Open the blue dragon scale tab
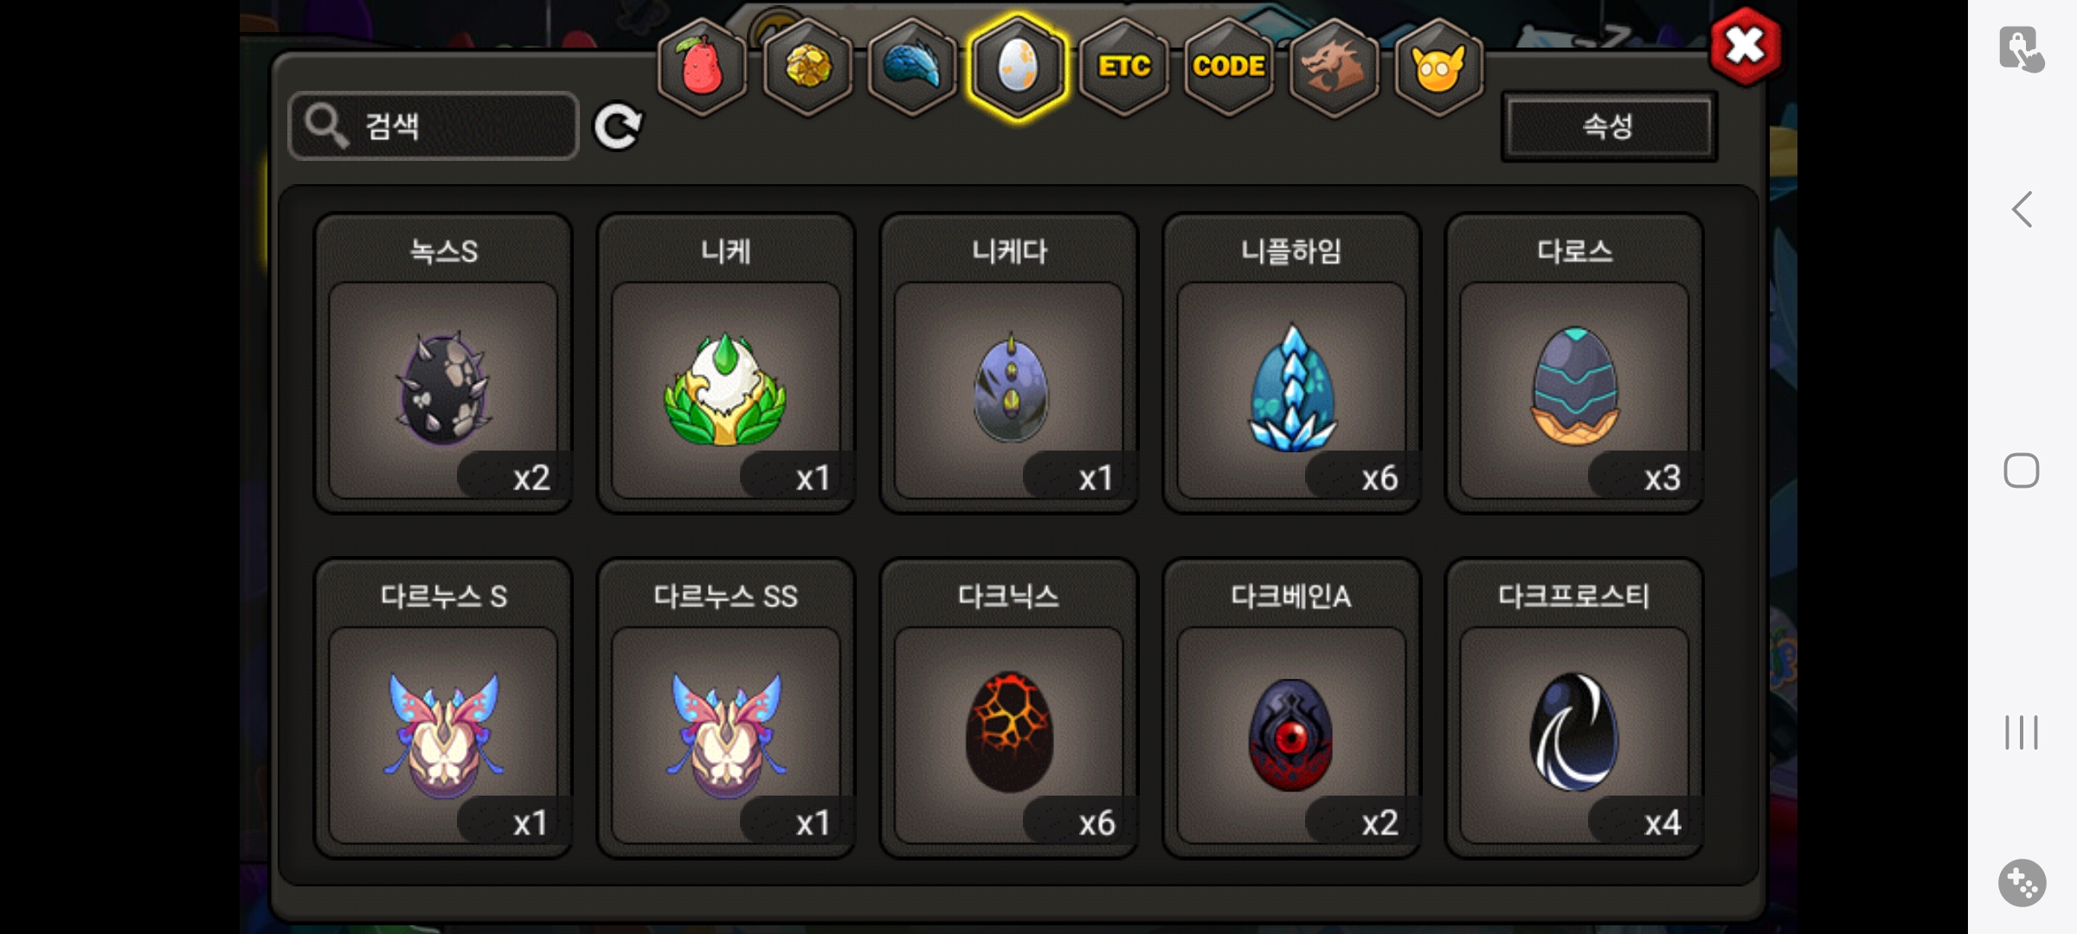Screen dimensions: 2077x934 pos(912,67)
